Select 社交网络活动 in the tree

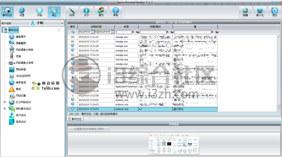(x=23, y=102)
